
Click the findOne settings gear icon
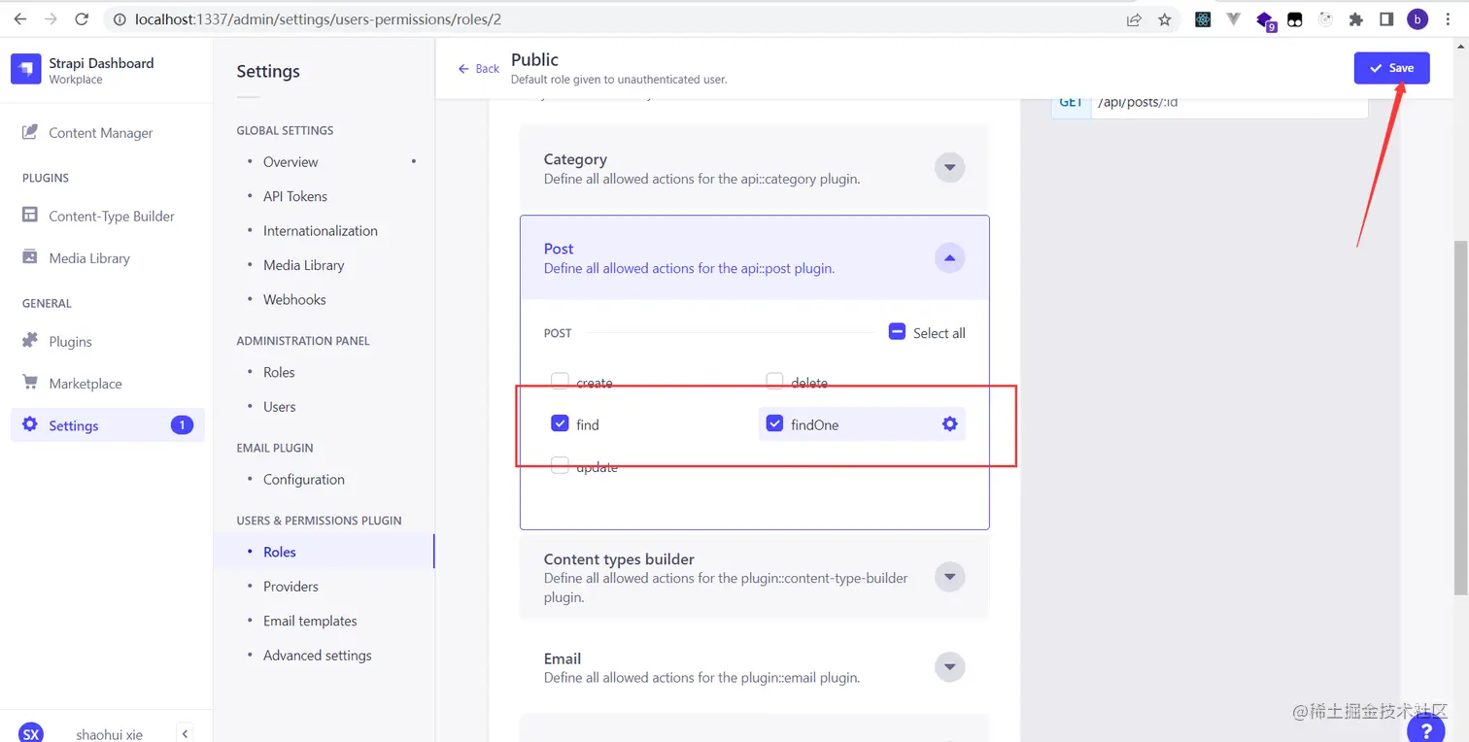[949, 424]
